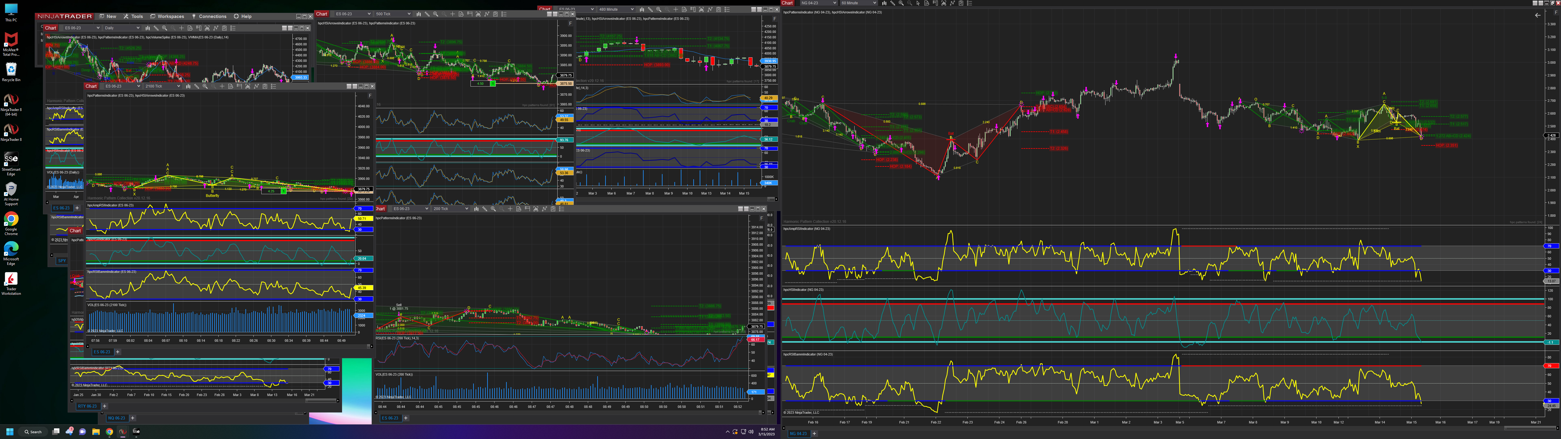The width and height of the screenshot is (1561, 439).
Task: Click zoom in on the ES 500 Tick chart
Action: [436, 14]
